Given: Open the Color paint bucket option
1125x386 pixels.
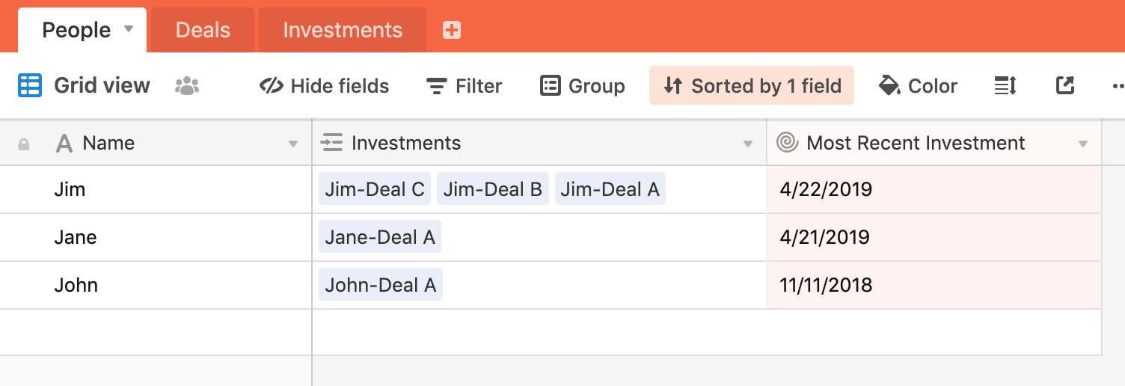Looking at the screenshot, I should coord(918,86).
